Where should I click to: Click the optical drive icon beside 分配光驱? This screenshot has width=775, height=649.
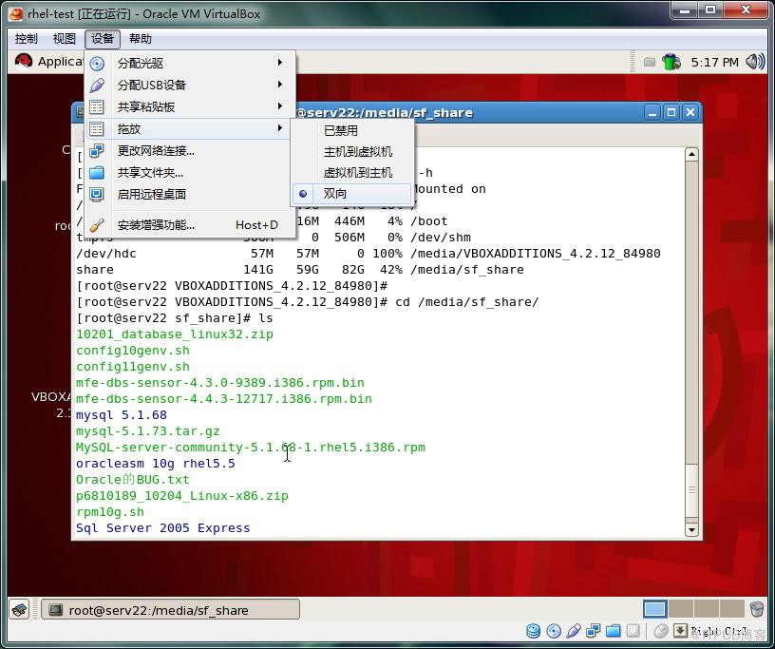(97, 64)
